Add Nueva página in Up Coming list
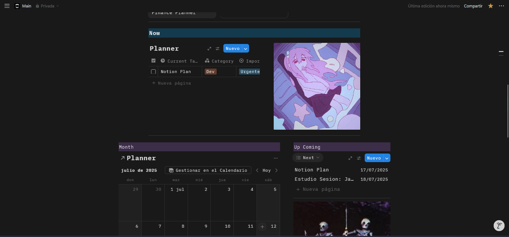This screenshot has height=237, width=509. tap(318, 189)
